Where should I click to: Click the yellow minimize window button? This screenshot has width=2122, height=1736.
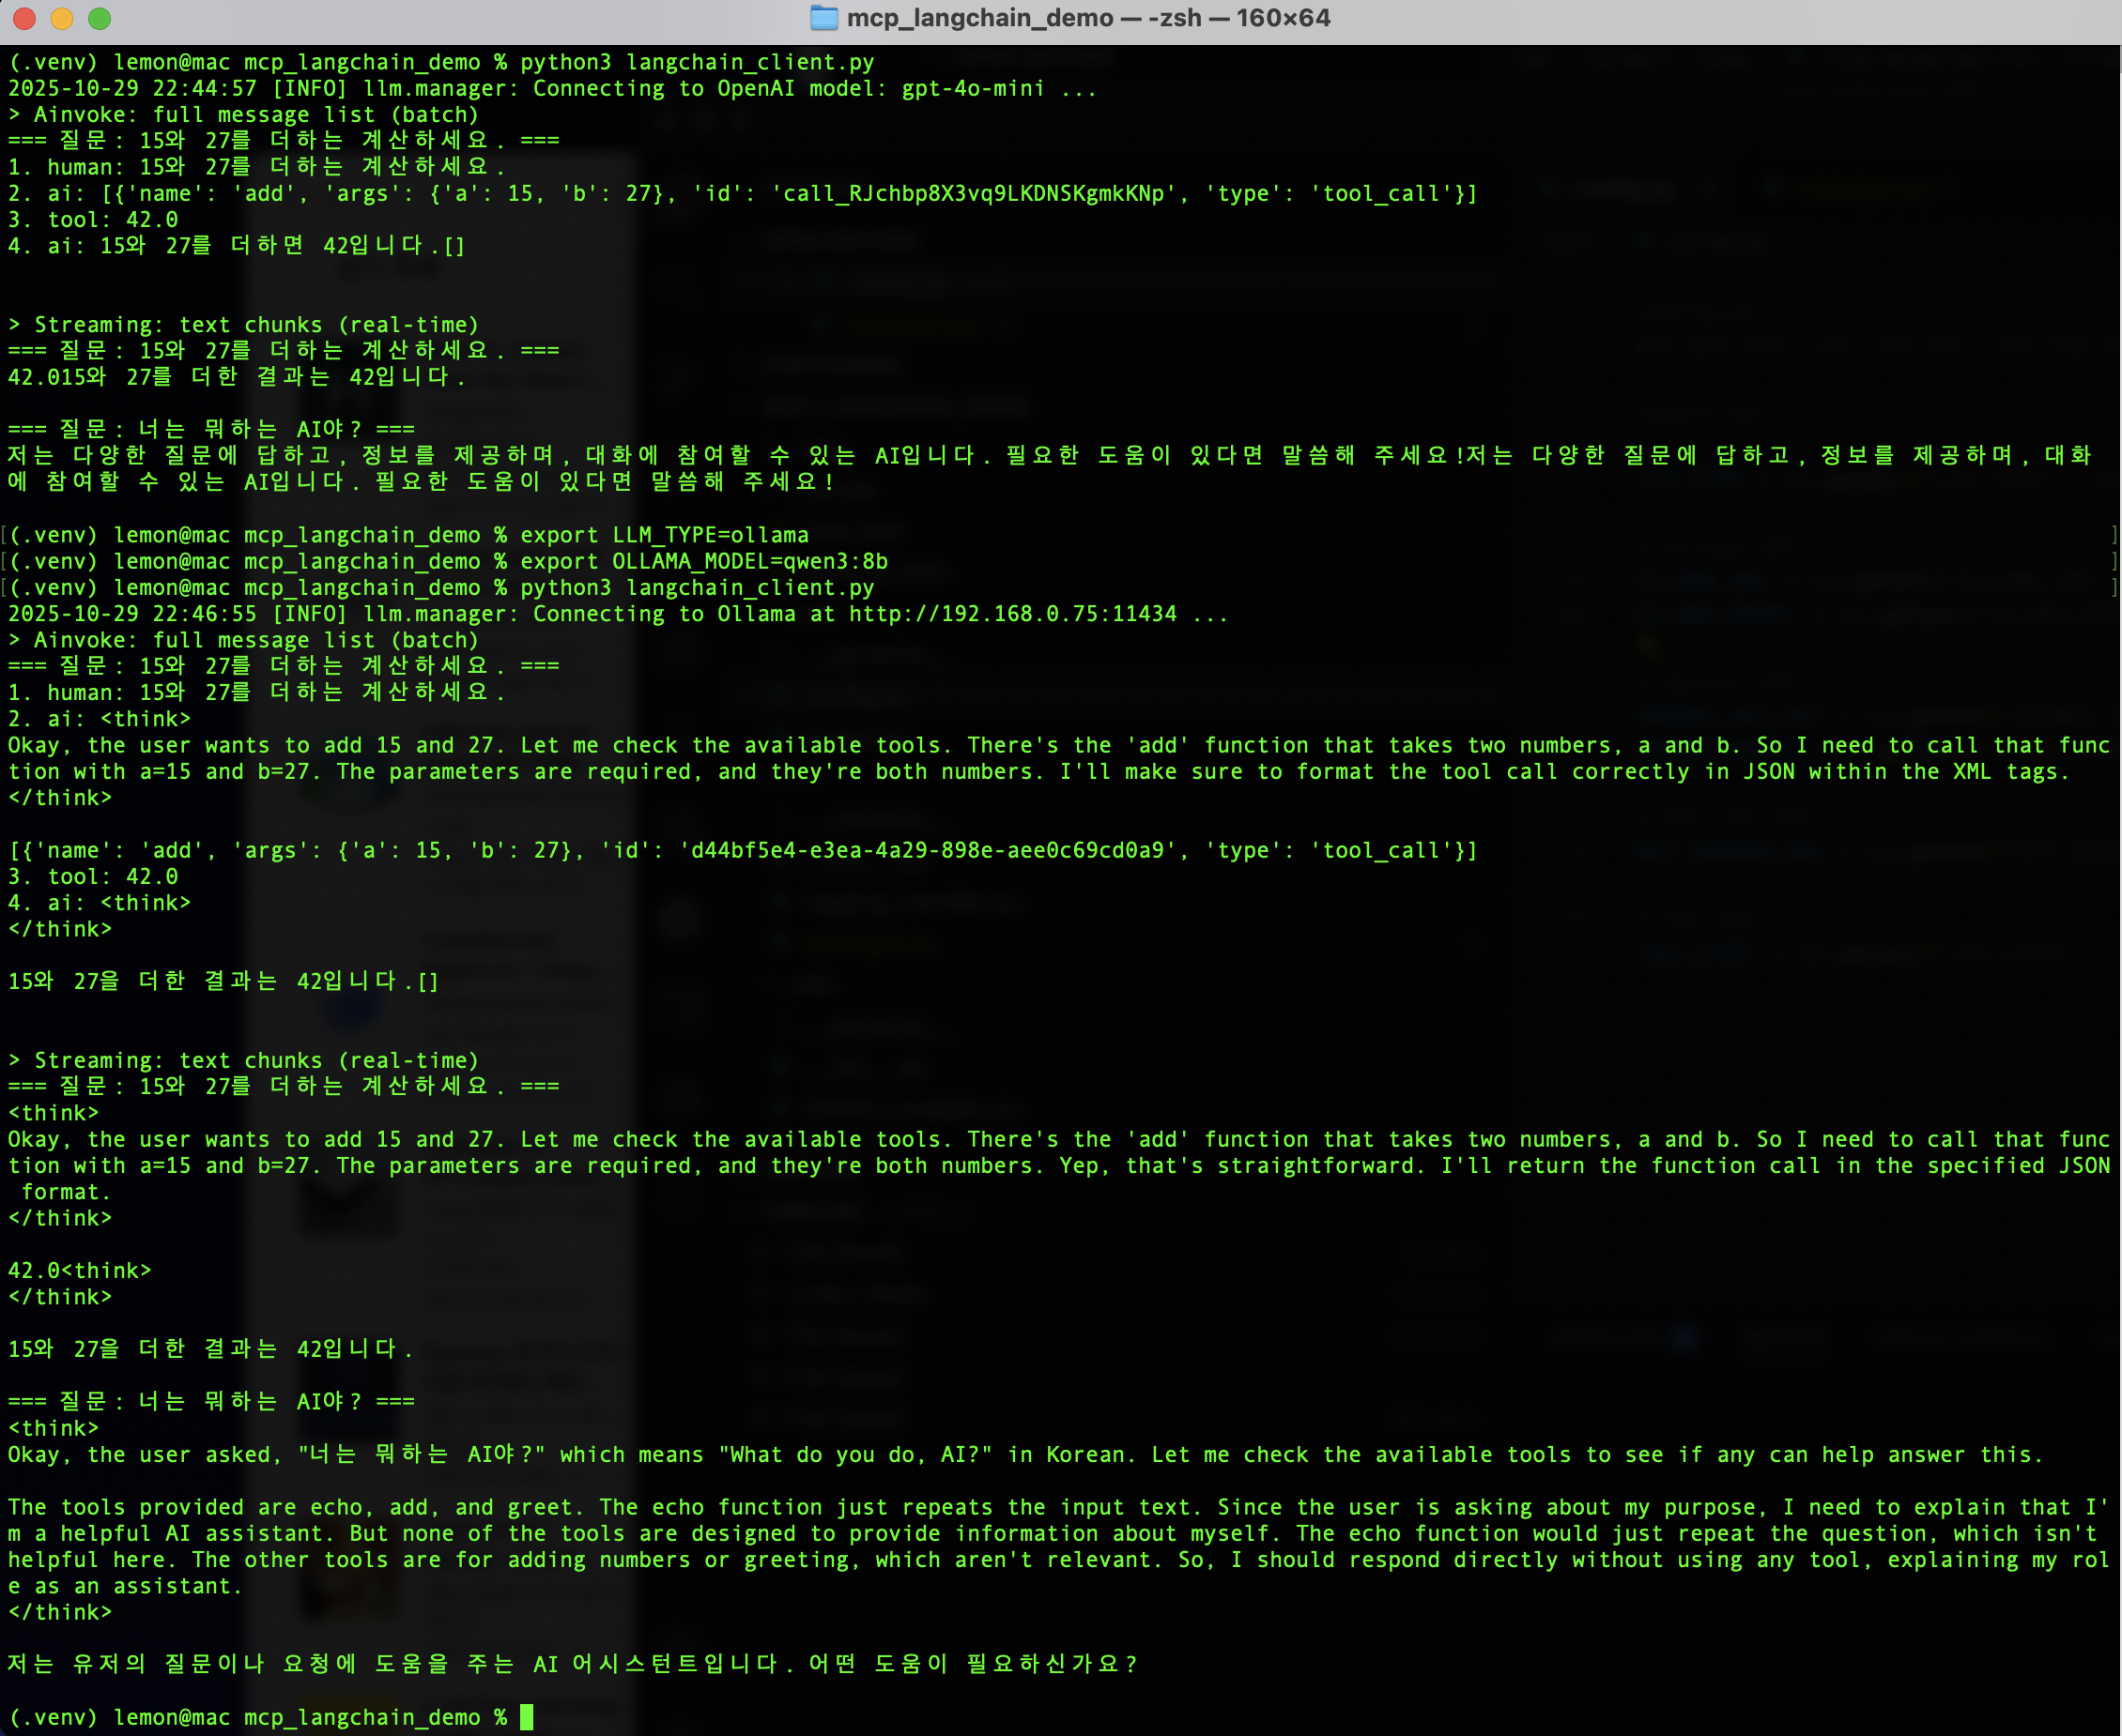pyautogui.click(x=62, y=18)
